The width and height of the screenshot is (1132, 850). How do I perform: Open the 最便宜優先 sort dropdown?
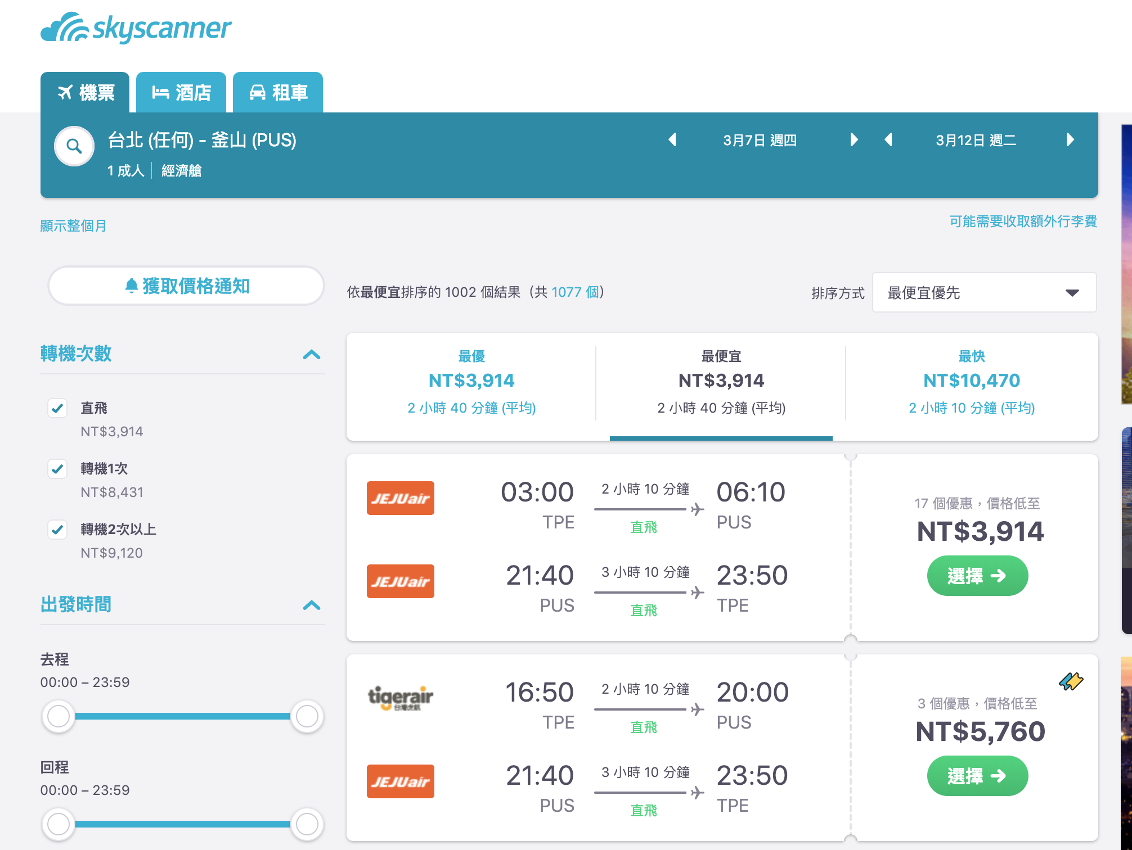pyautogui.click(x=984, y=292)
